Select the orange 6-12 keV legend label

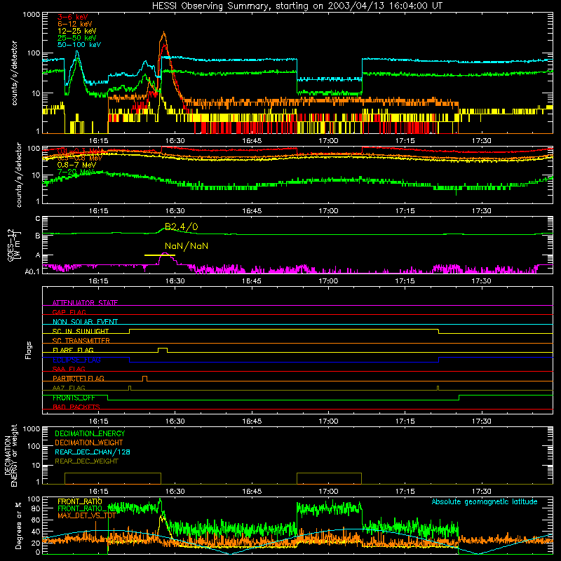point(75,24)
